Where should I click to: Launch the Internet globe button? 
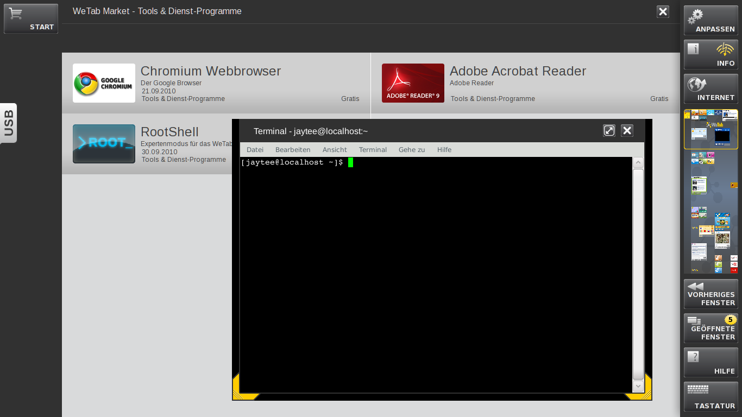pos(710,89)
